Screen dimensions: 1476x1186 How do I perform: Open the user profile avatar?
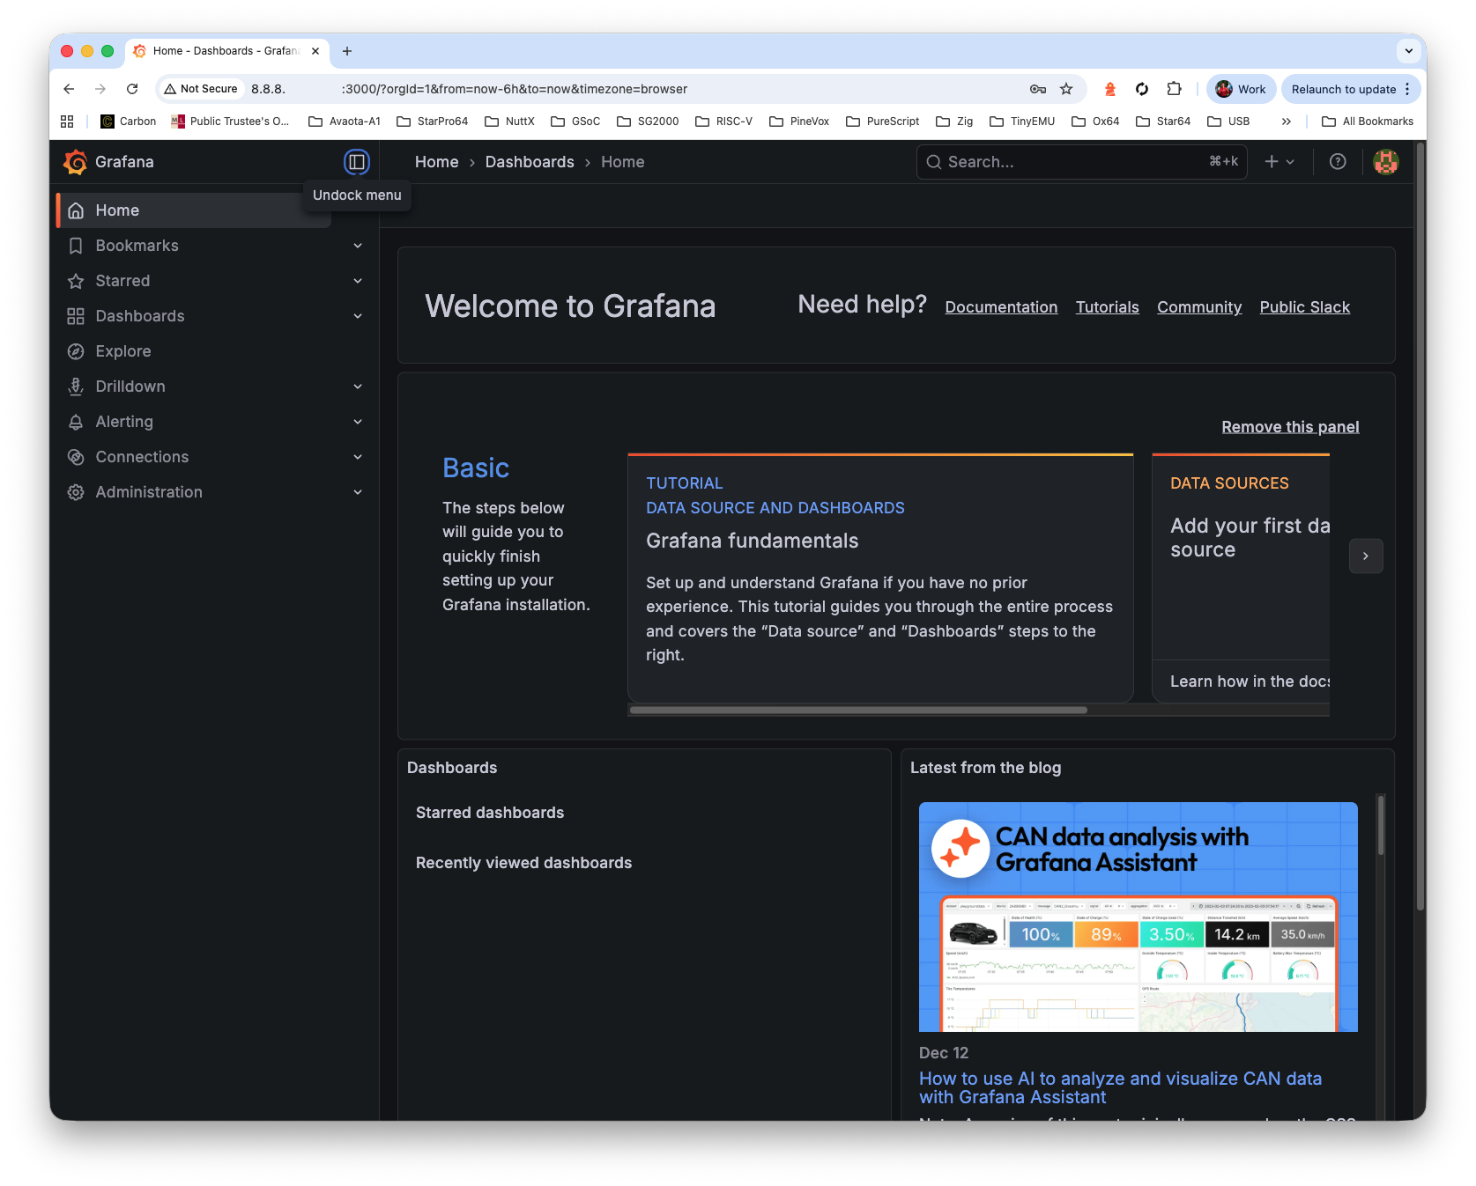pos(1385,162)
